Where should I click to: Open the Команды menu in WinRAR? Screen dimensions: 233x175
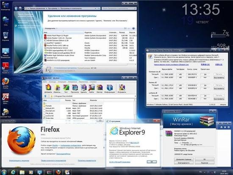(52, 82)
